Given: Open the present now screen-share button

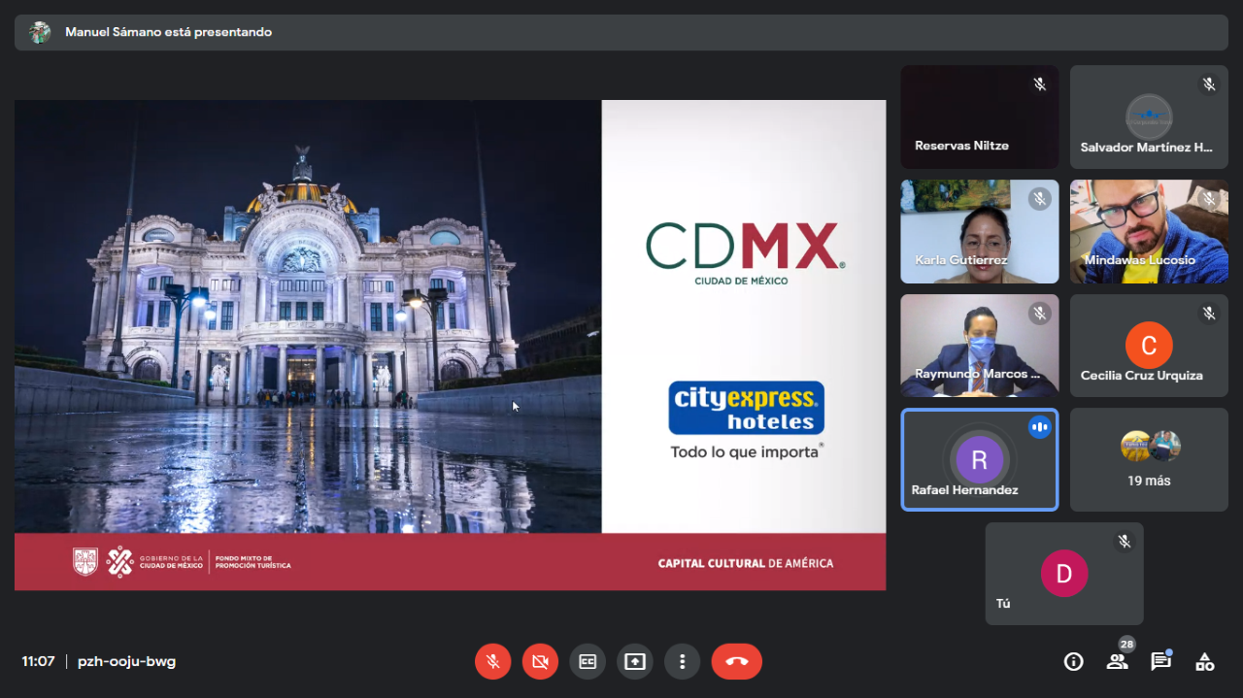Looking at the screenshot, I should pos(634,661).
